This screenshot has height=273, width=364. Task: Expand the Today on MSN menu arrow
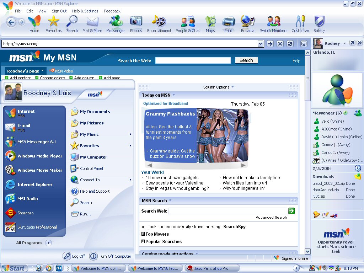(x=173, y=95)
